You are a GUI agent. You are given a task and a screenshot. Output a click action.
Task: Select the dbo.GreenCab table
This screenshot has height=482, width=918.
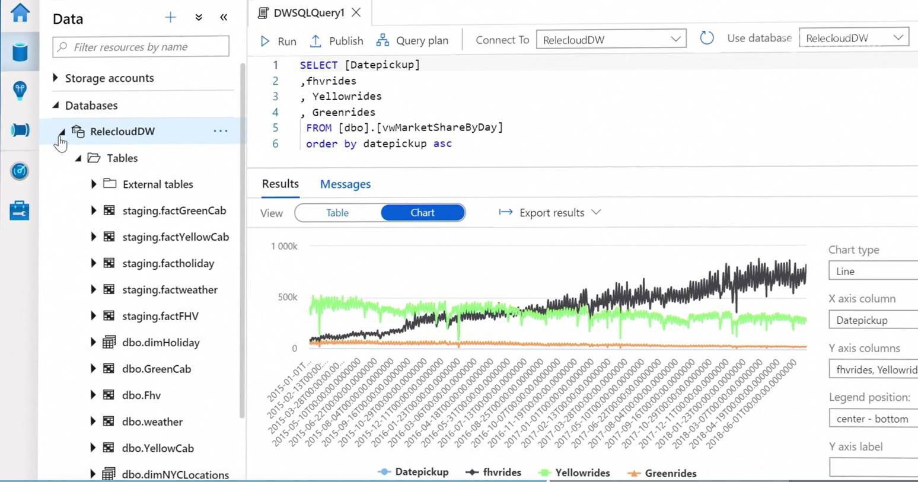point(157,369)
